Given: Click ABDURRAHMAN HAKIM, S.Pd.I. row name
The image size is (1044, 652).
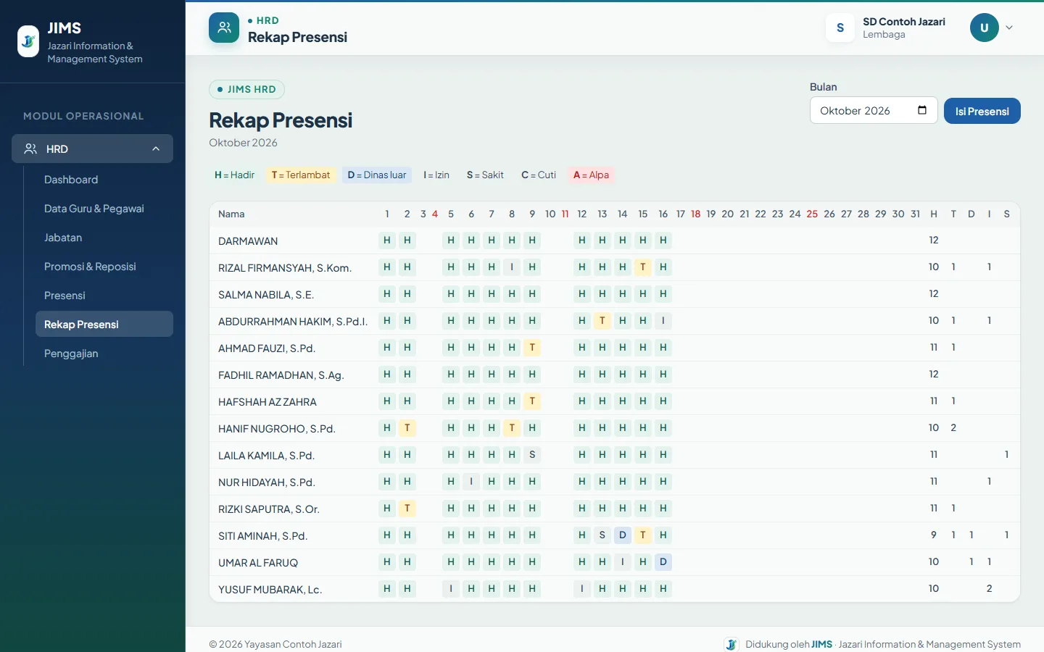Looking at the screenshot, I should click(293, 321).
